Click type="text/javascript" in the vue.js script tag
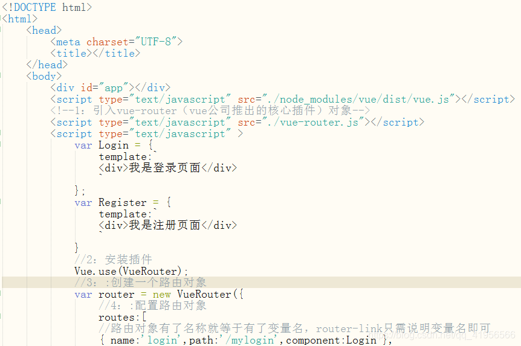The width and height of the screenshot is (521, 346). click(165, 99)
